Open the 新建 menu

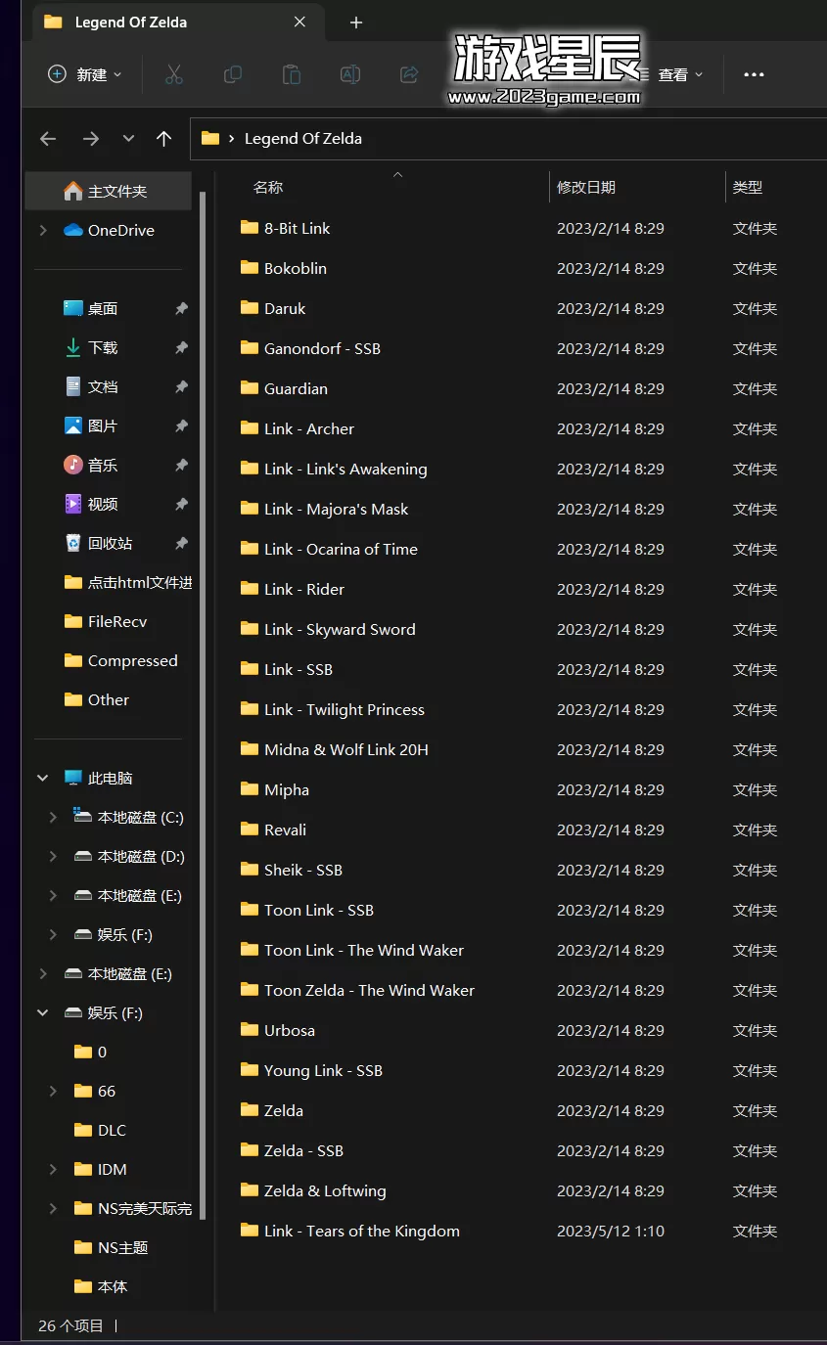click(x=86, y=74)
